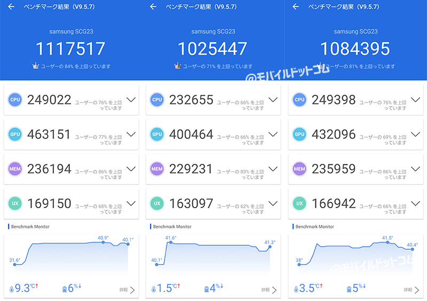Image resolution: width=427 pixels, height=301 pixels.
Task: Expand the CPU 232655 score details
Action: 273,100
